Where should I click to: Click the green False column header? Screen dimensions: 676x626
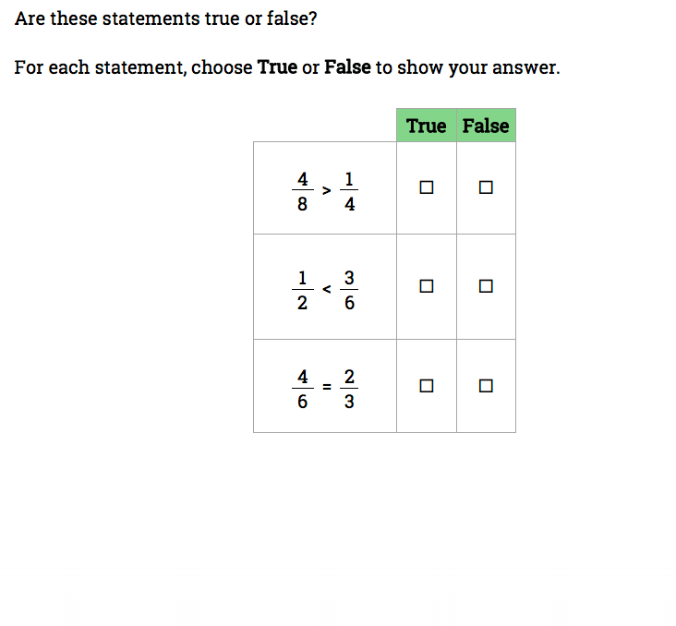tap(486, 126)
